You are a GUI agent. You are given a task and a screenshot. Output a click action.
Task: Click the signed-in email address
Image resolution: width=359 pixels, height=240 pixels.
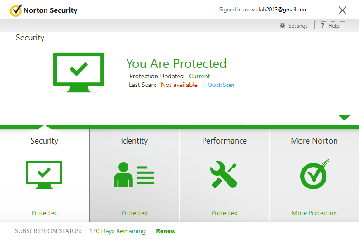pyautogui.click(x=280, y=10)
